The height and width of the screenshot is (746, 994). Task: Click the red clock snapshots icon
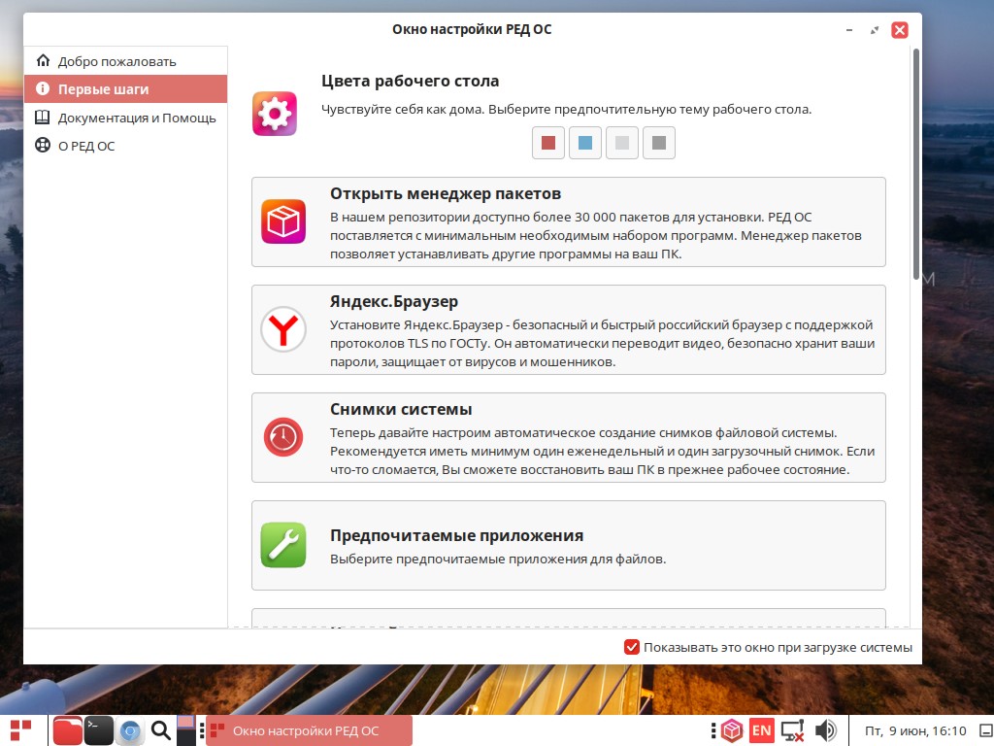(283, 437)
